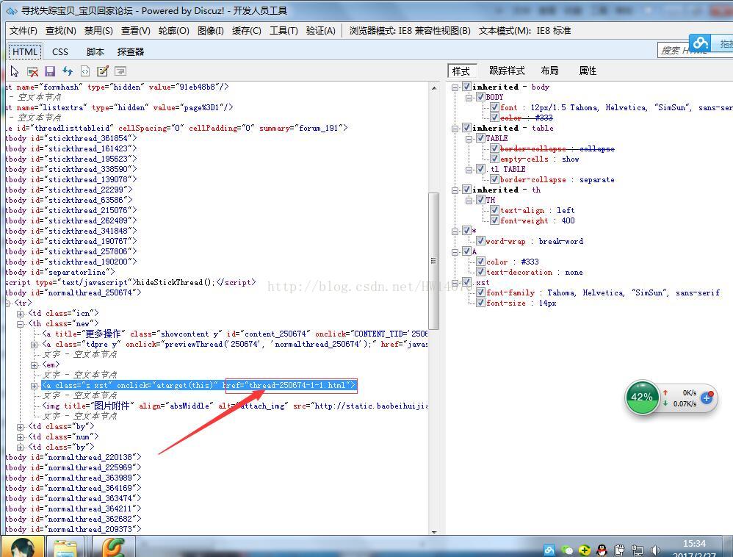Toggle the text-align left checkbox

click(x=494, y=210)
